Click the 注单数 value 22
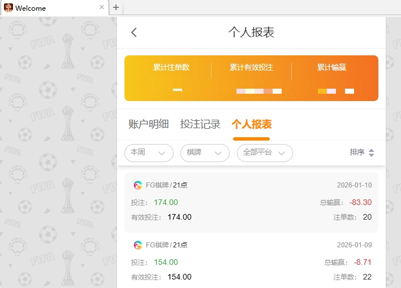This screenshot has height=288, width=401. (367, 277)
